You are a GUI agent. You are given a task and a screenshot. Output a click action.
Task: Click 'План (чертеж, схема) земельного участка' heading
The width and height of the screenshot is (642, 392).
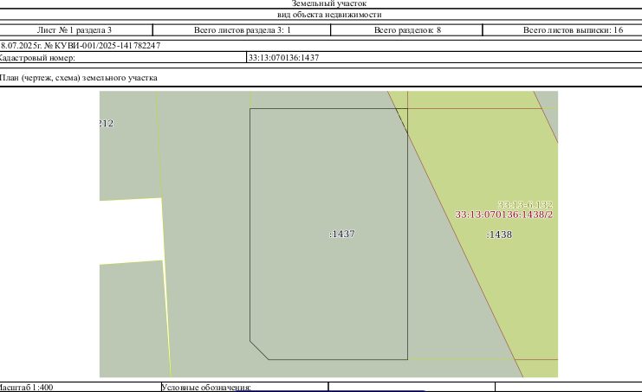(x=78, y=78)
